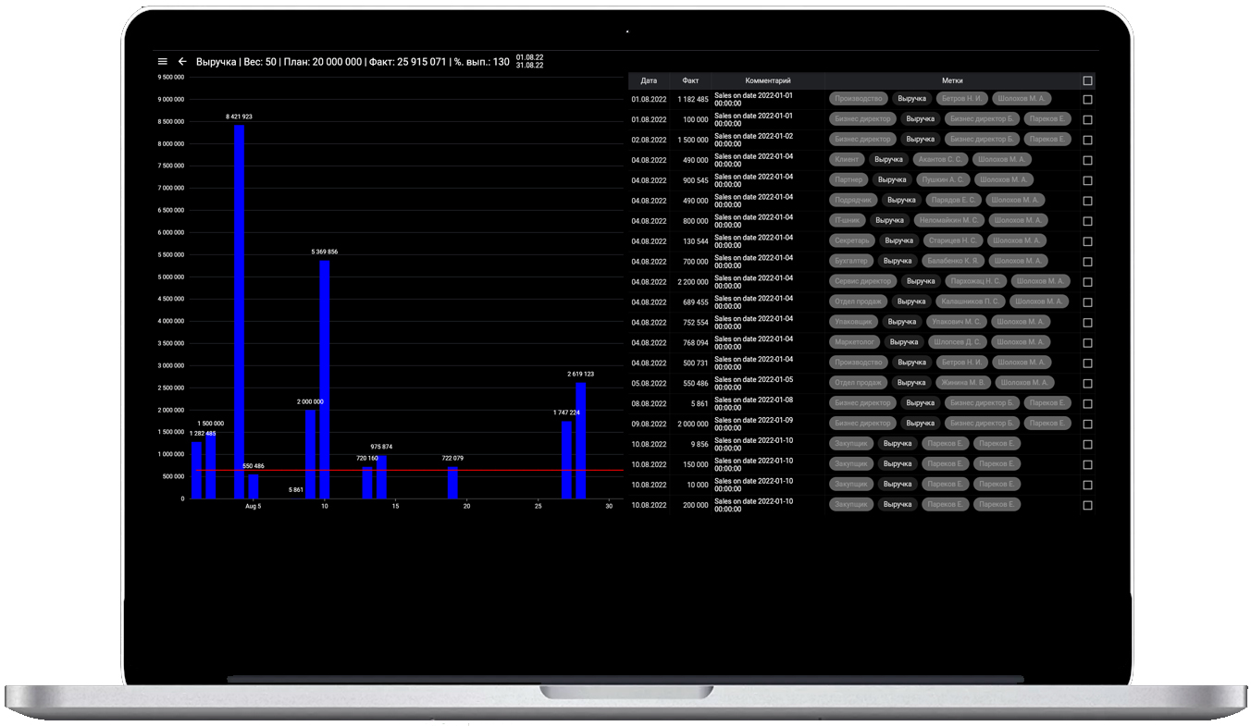Click the Маркетолог tag chip
1251x726 pixels.
click(x=854, y=342)
